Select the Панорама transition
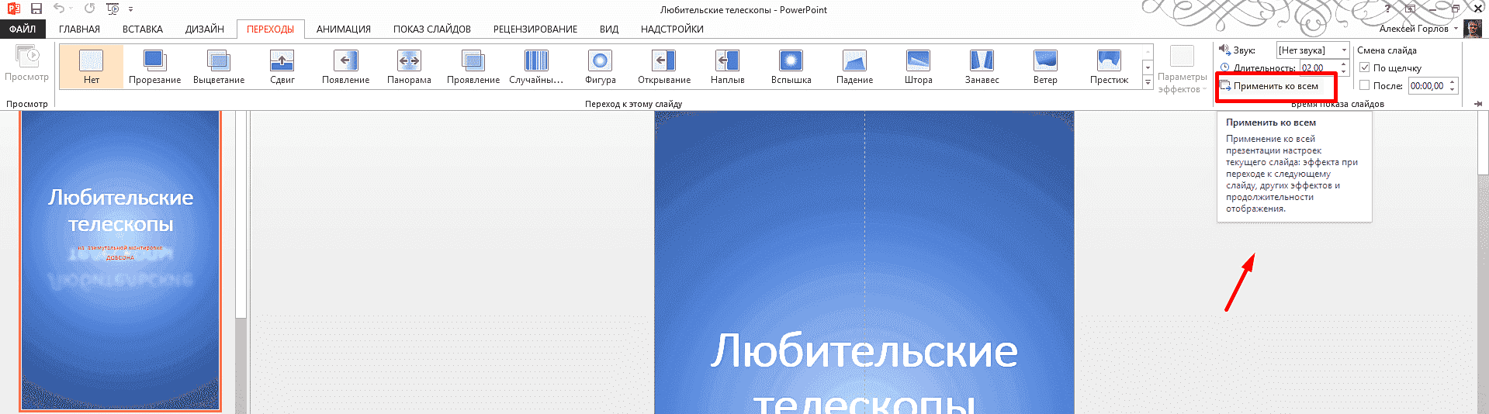Viewport: 1489px width, 414px height. click(x=409, y=66)
